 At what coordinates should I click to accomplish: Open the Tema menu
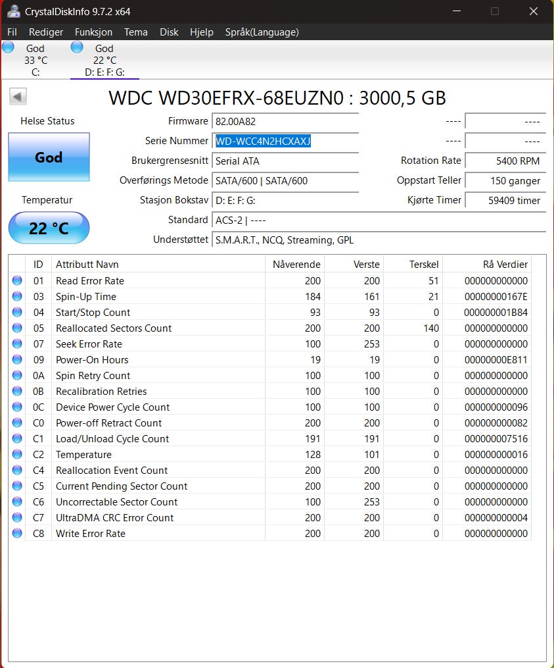[136, 32]
